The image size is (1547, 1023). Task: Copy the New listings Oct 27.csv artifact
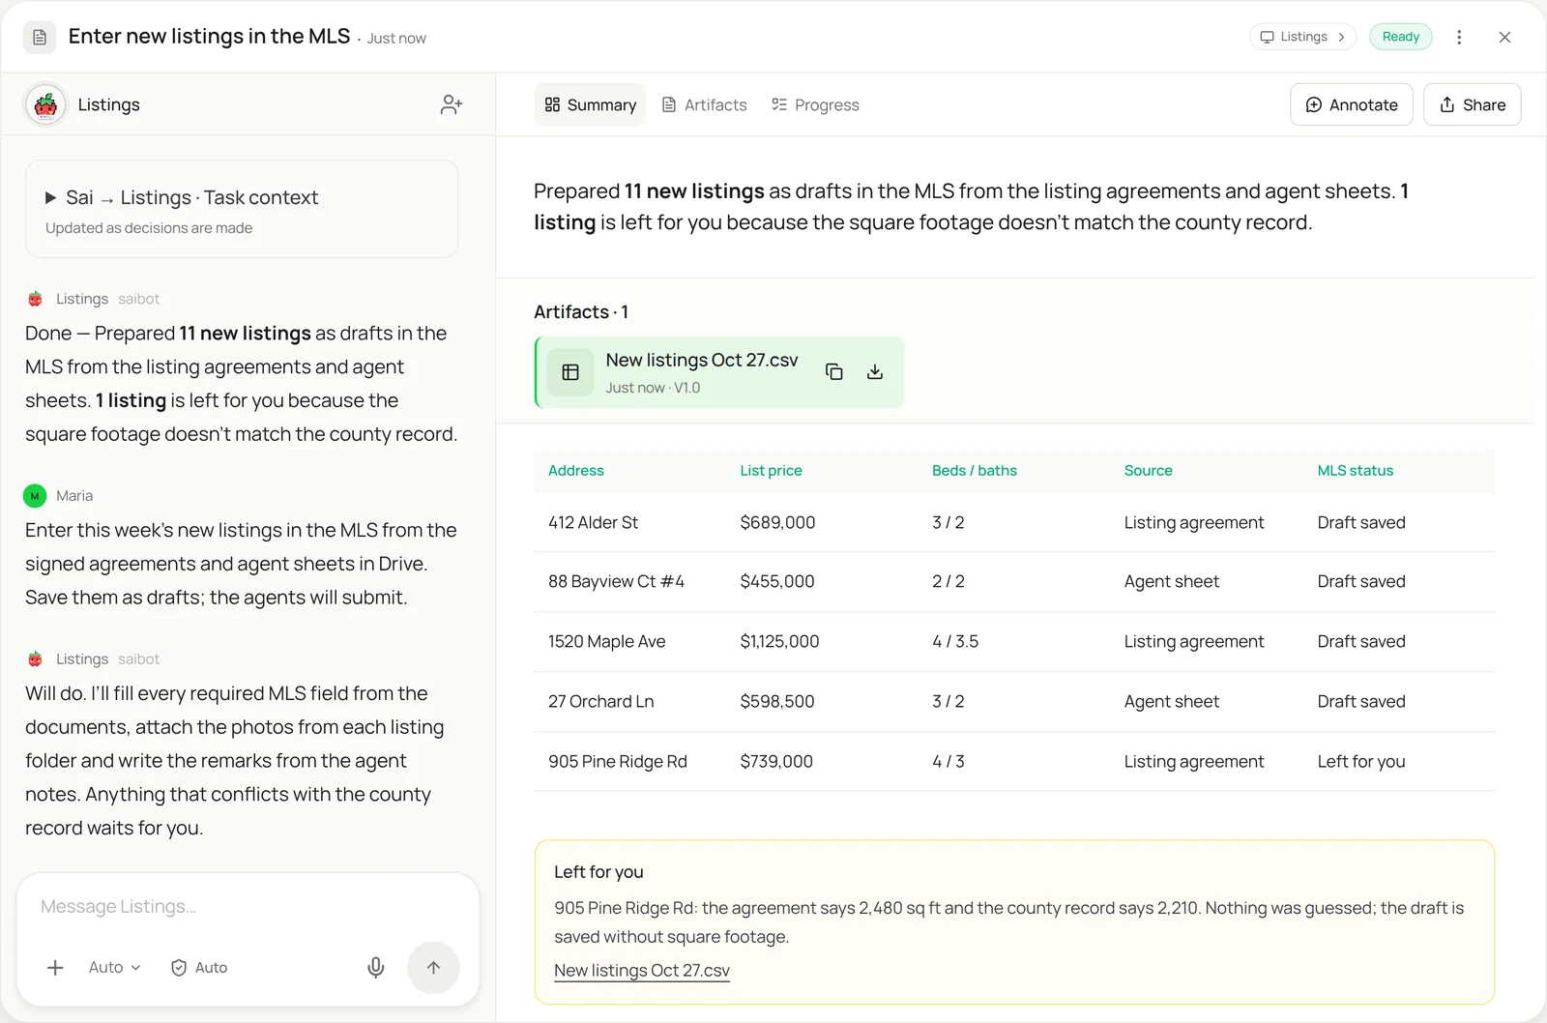pos(834,372)
